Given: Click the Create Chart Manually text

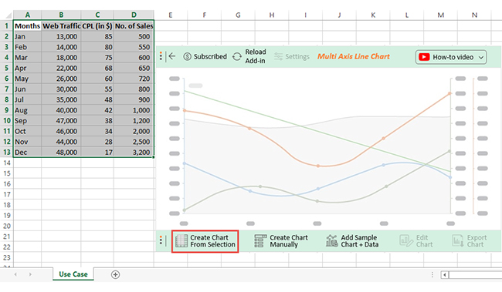Looking at the screenshot, I should tap(289, 241).
